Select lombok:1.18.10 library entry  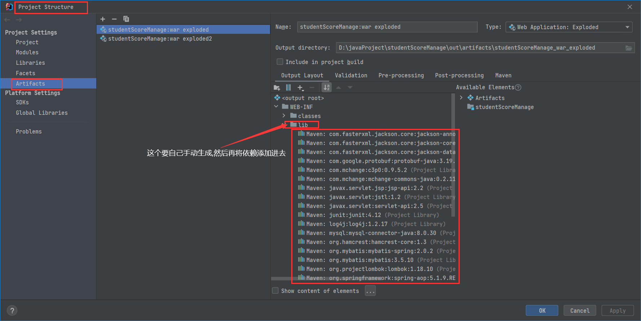coord(377,269)
